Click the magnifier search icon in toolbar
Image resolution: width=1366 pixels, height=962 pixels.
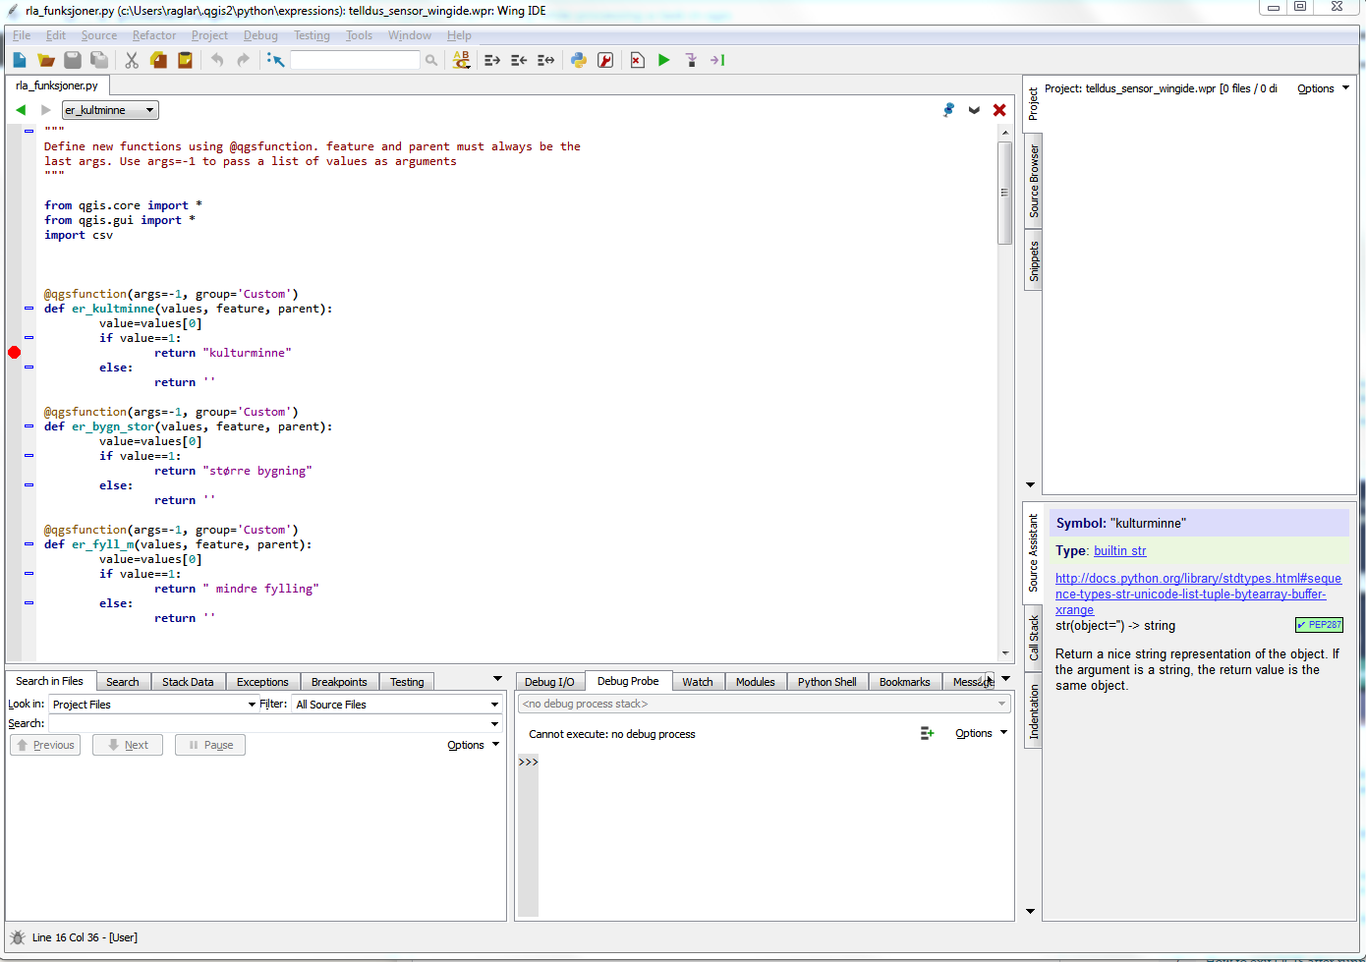[430, 60]
